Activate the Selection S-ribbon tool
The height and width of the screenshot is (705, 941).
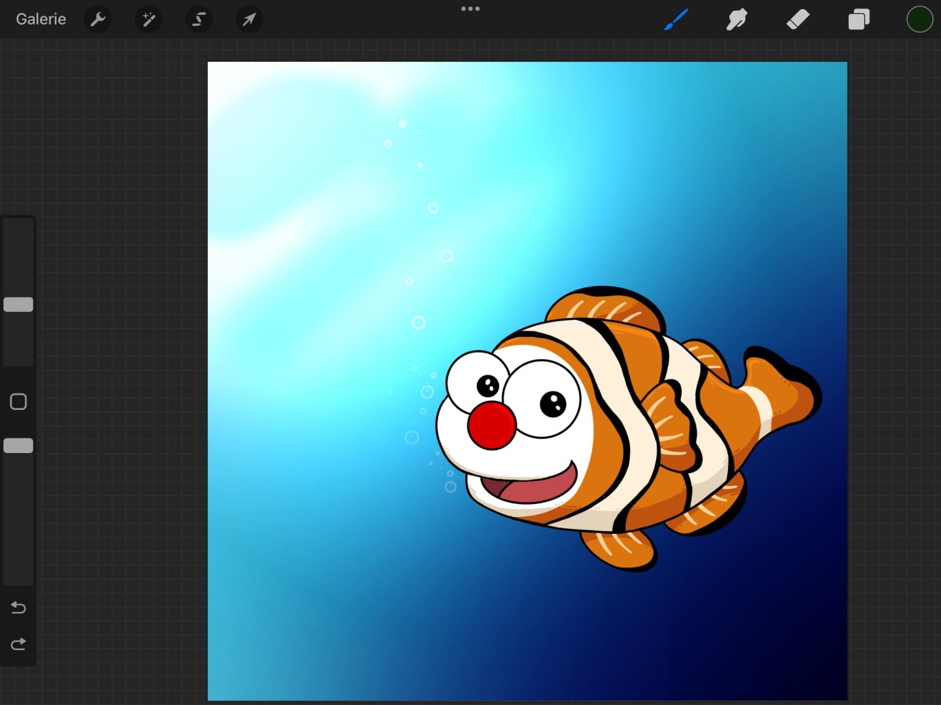pyautogui.click(x=199, y=19)
